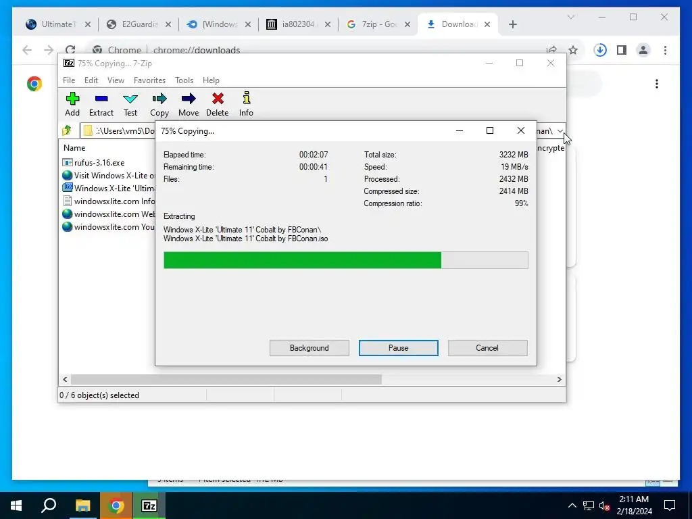Screen dimensions: 692x519
Task: Open the notification center icon
Action: (670, 505)
